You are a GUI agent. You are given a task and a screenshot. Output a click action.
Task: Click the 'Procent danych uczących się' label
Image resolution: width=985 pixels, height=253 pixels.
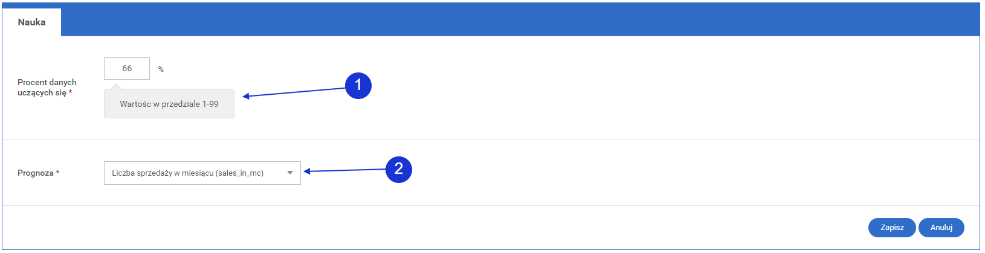coord(46,87)
